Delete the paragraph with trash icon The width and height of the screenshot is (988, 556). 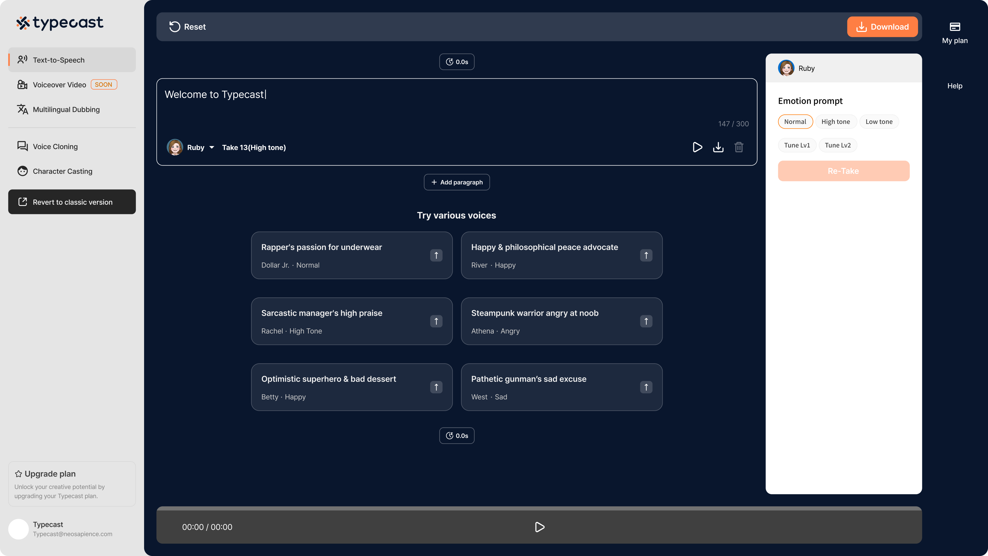click(x=739, y=147)
